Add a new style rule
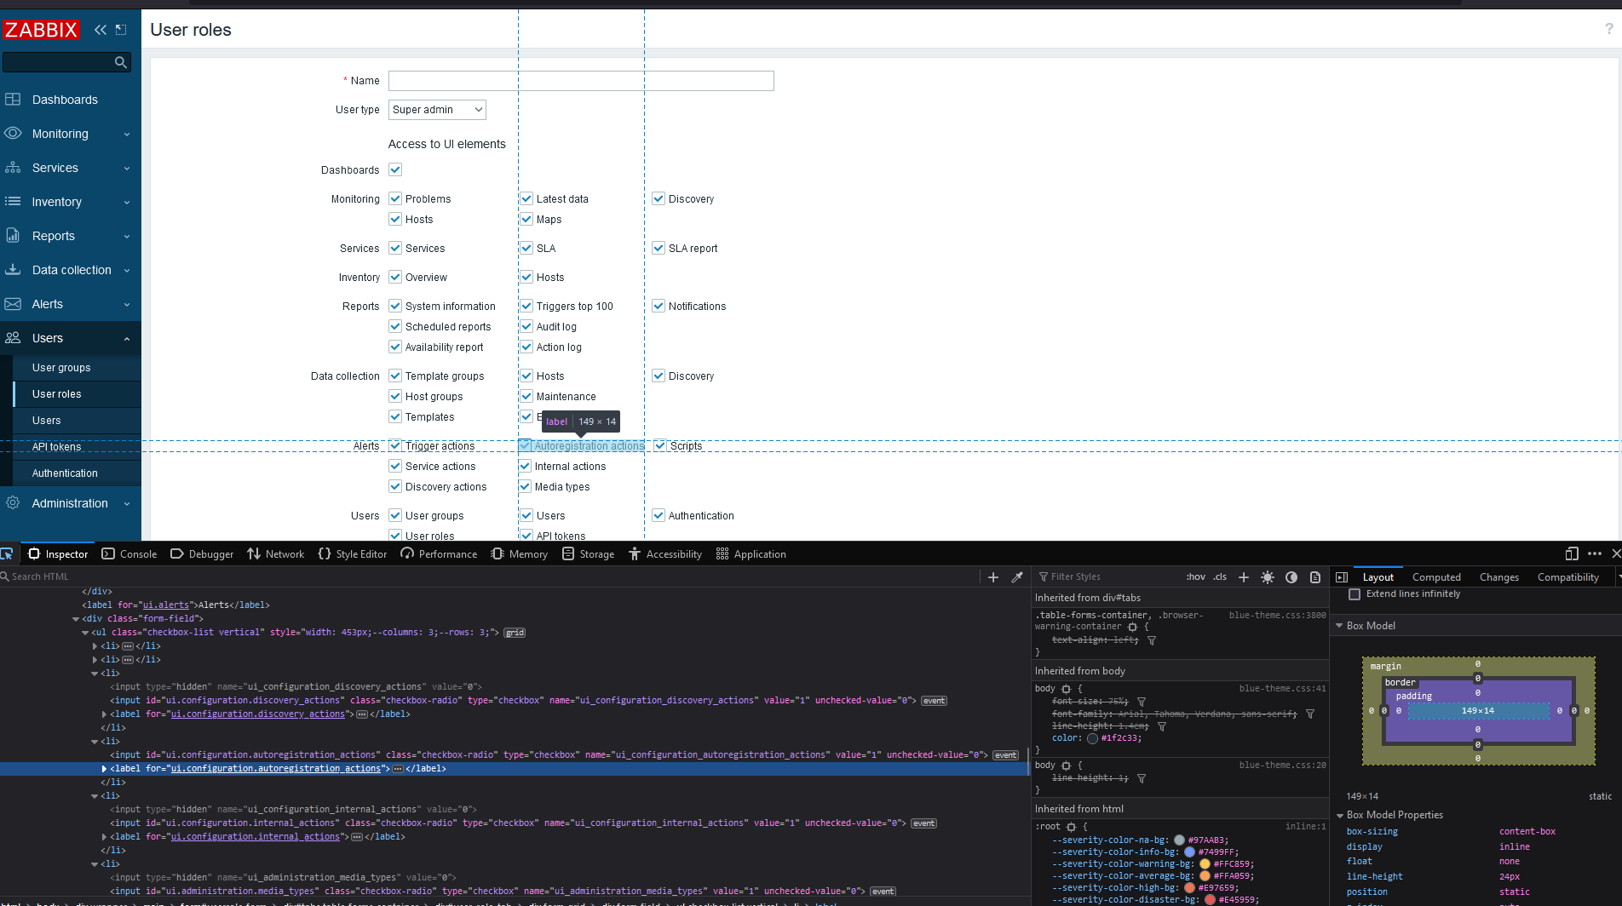This screenshot has height=906, width=1622. tap(1244, 576)
